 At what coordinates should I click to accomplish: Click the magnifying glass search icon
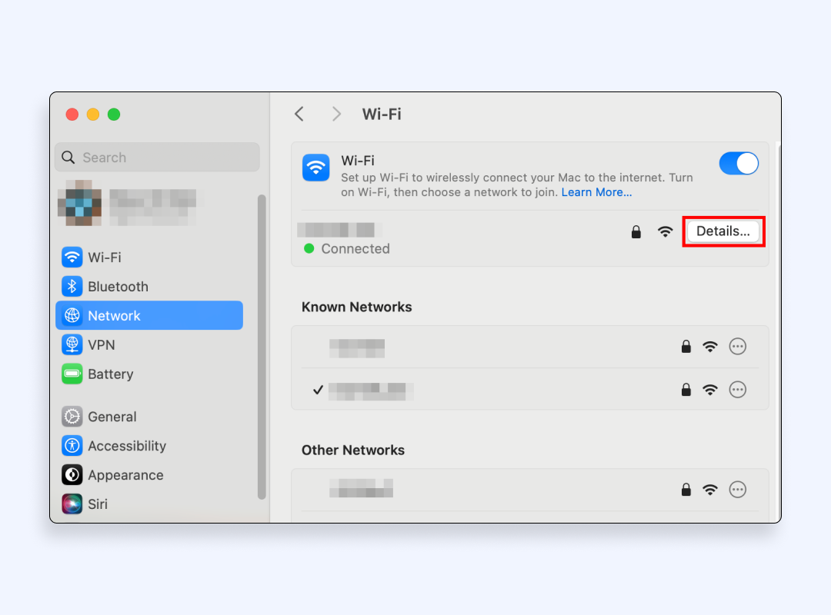(68, 158)
